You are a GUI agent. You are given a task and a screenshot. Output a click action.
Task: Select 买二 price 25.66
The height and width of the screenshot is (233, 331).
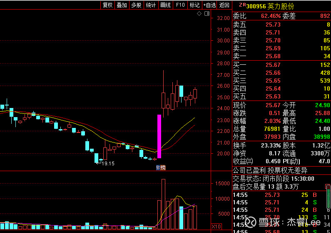pos(273,73)
